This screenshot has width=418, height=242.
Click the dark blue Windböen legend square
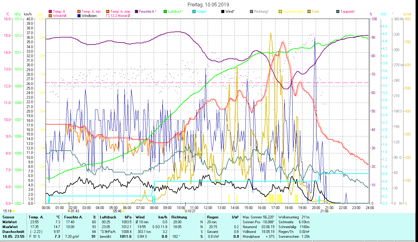coord(79,16)
